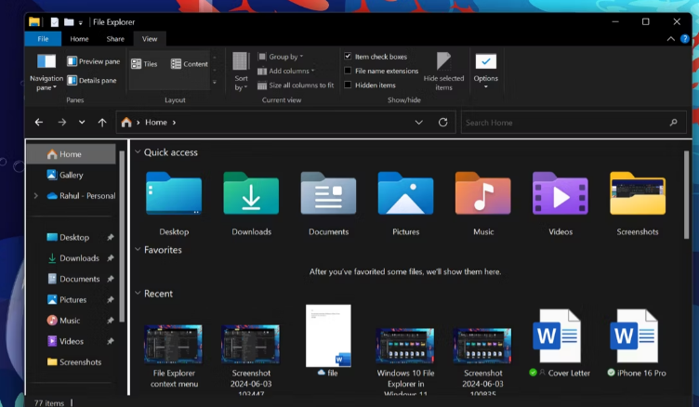Image resolution: width=699 pixels, height=407 pixels.
Task: Collapse the Recent section
Action: click(x=138, y=293)
